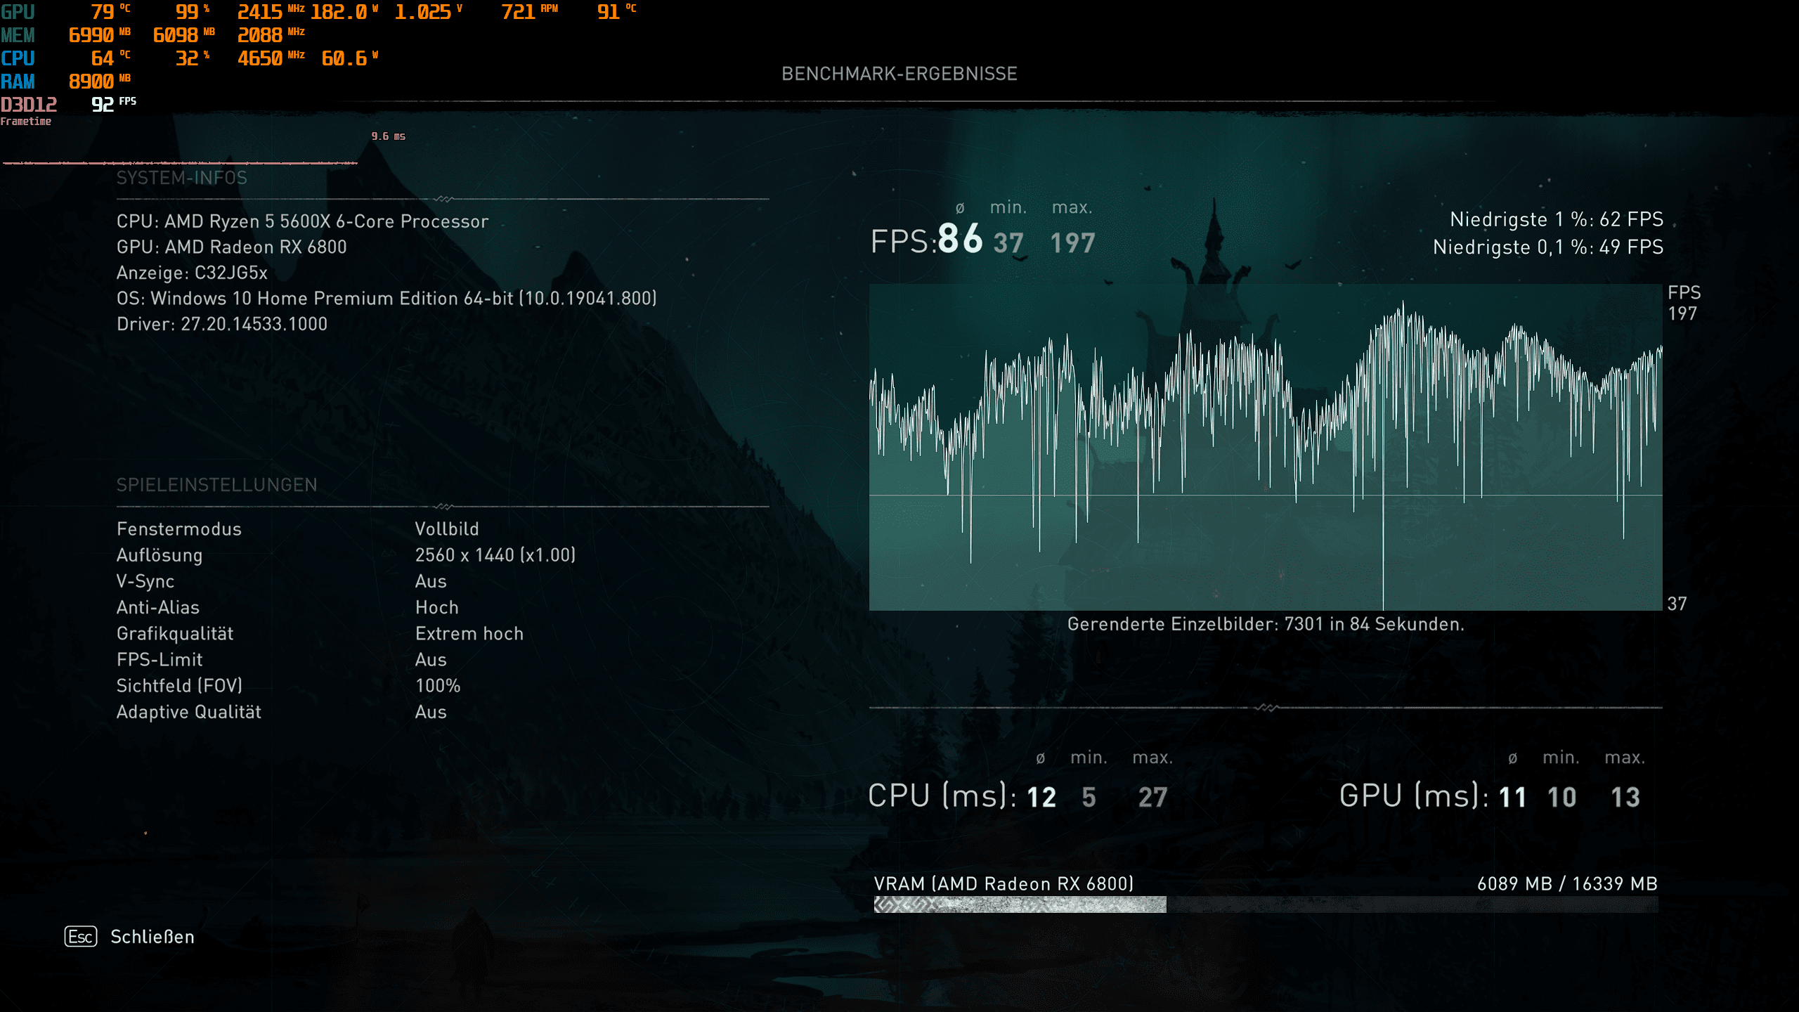The image size is (1799, 1012).
Task: Click the Fenstermodus setting label
Action: (x=179, y=529)
